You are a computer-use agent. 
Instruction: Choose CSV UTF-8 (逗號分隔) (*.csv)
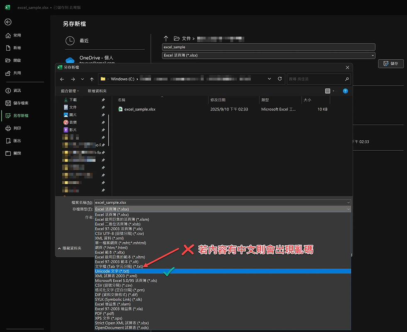pyautogui.click(x=120, y=233)
